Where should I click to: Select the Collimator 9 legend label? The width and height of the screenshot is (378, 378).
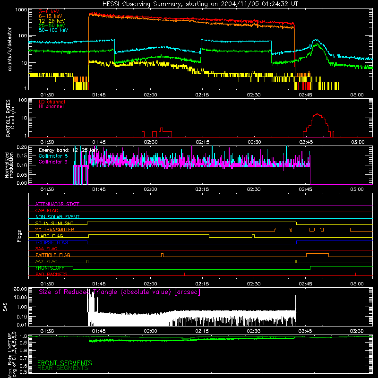tap(53, 162)
